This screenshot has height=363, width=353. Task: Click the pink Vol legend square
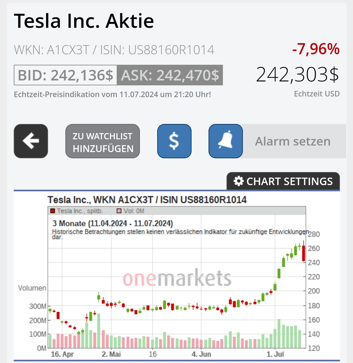coord(119,211)
